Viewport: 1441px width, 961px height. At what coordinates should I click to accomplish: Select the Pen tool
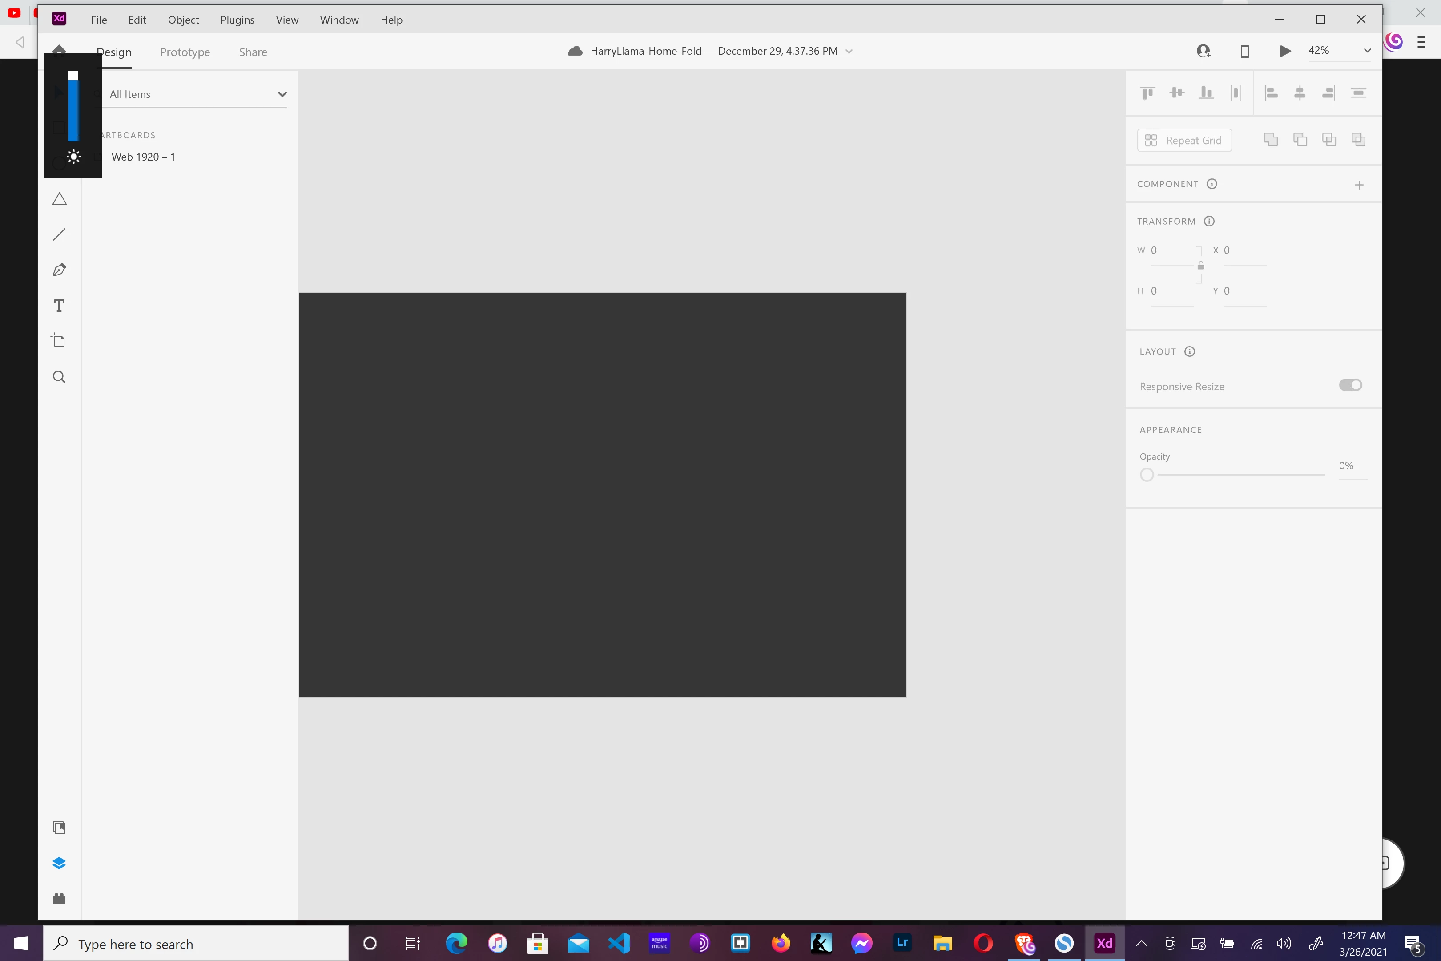(x=60, y=271)
